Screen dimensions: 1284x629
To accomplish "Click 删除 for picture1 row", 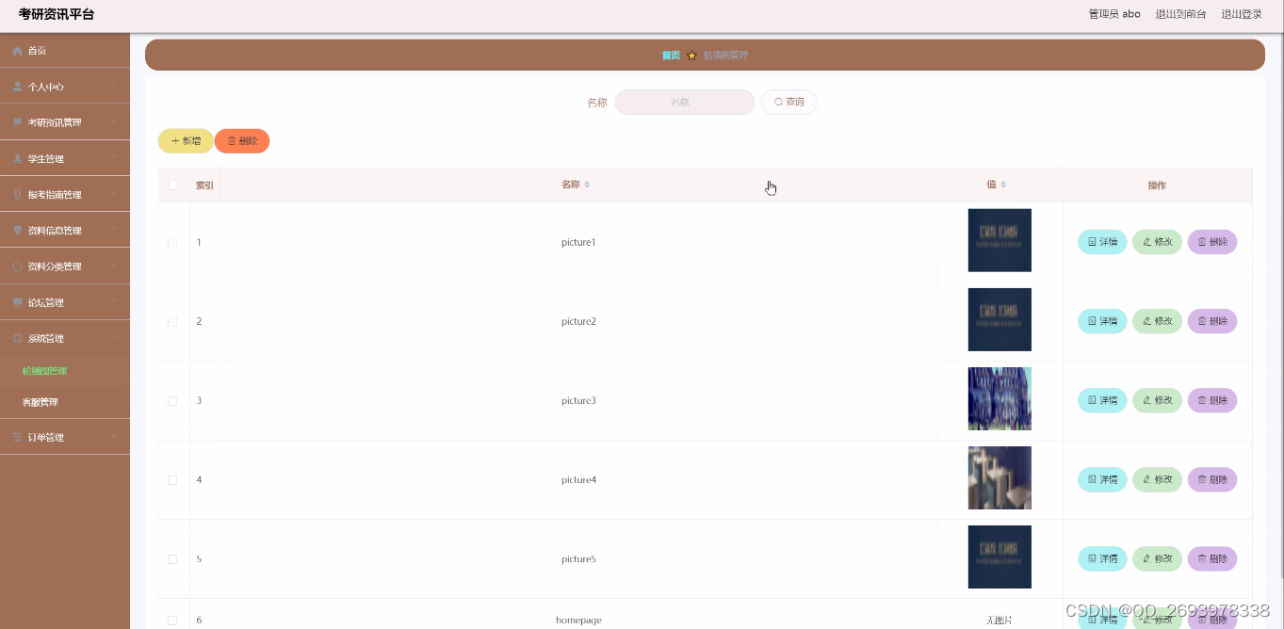I will pos(1212,242).
